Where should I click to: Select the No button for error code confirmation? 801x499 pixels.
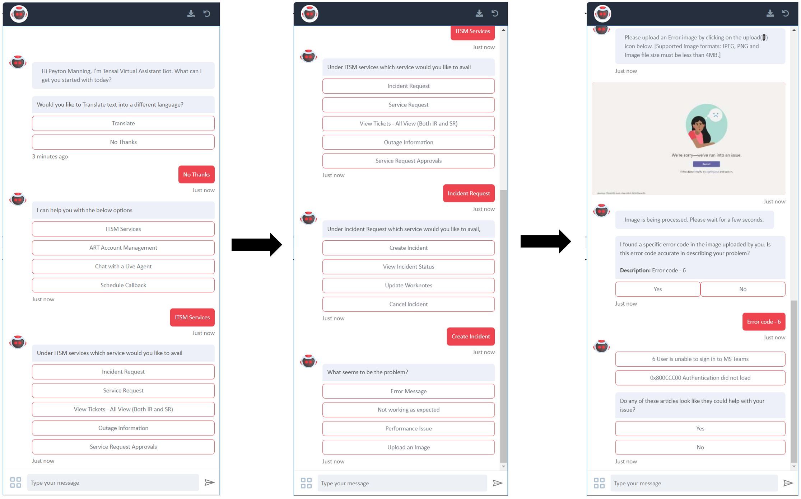(742, 288)
